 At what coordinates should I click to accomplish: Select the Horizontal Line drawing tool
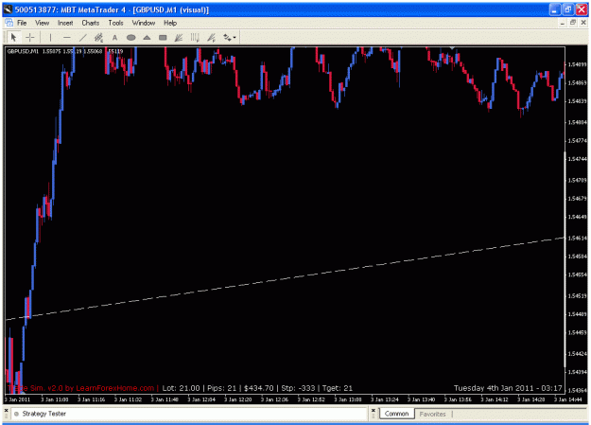67,37
